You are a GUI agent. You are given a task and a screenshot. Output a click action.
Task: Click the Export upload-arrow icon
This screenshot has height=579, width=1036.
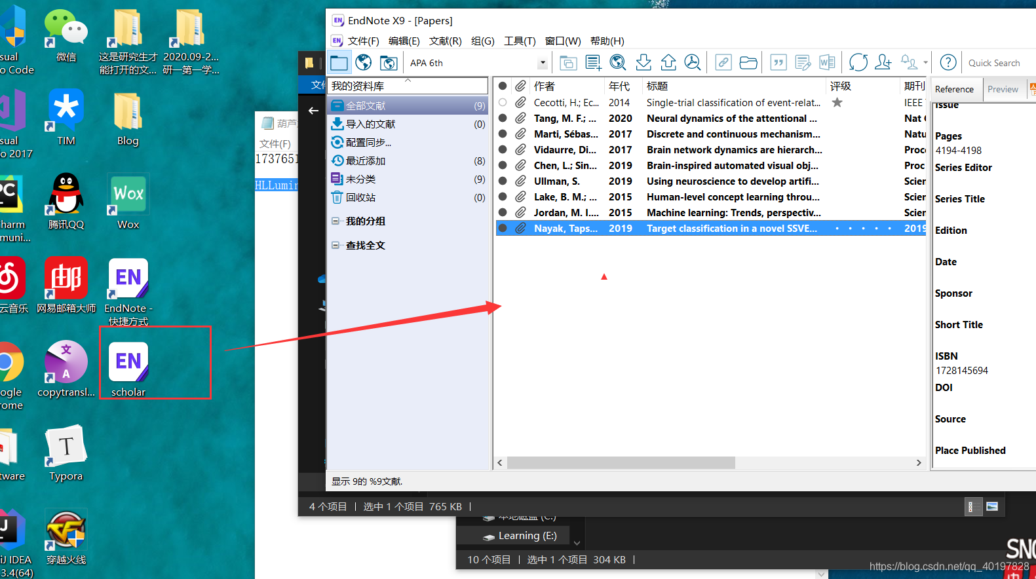coord(668,63)
